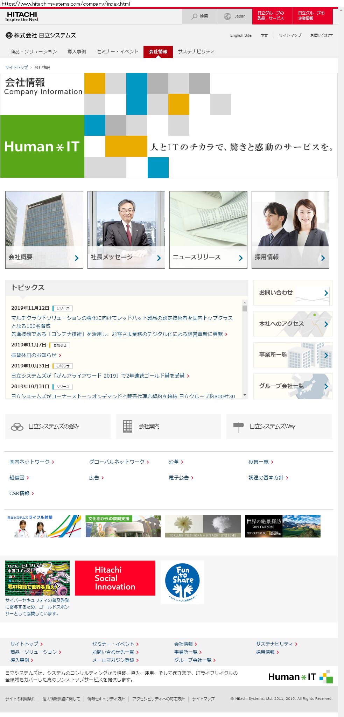Open the サステナビリティ navigation tab

[x=196, y=51]
